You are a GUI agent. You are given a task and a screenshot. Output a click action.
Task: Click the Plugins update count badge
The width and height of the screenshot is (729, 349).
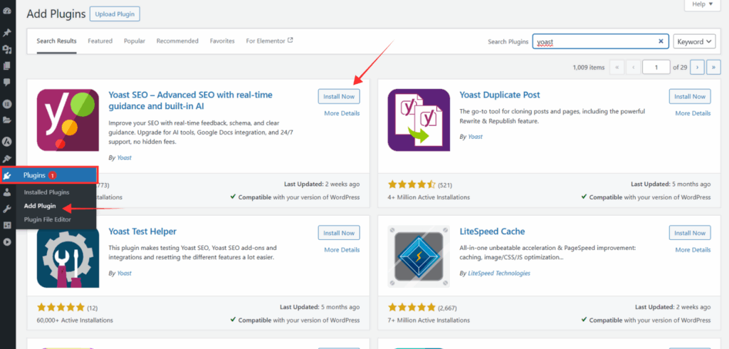point(53,175)
